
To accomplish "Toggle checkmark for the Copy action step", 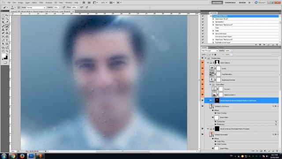I will (203, 28).
